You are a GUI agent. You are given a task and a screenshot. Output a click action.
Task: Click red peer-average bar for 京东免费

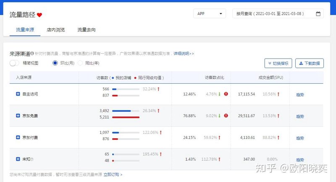point(126,117)
